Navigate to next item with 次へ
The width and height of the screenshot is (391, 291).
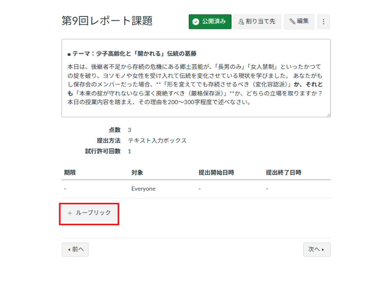click(x=317, y=250)
